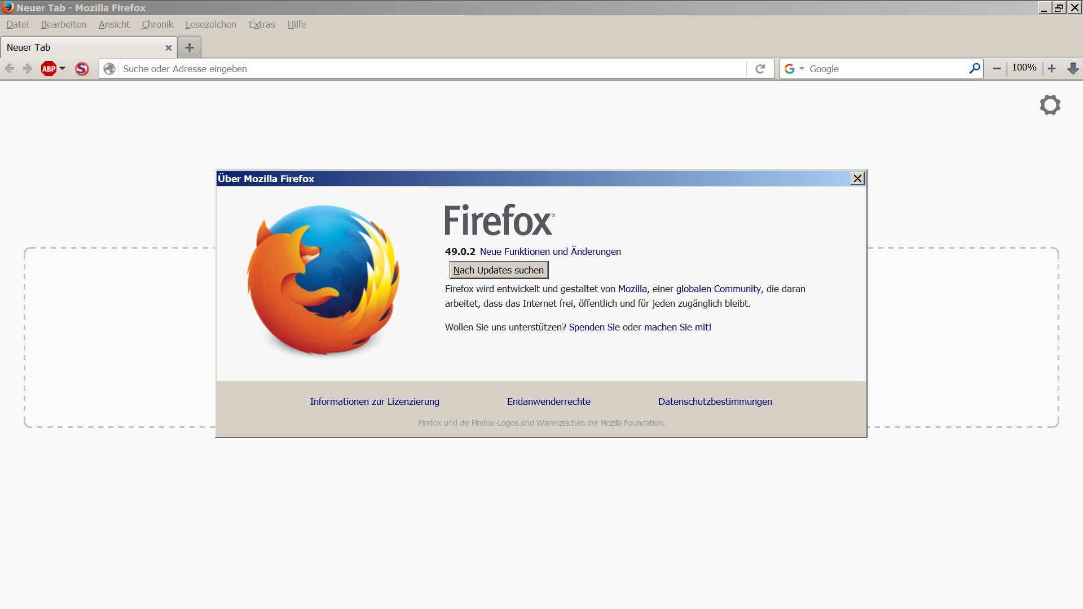Click the reload page icon

(760, 69)
